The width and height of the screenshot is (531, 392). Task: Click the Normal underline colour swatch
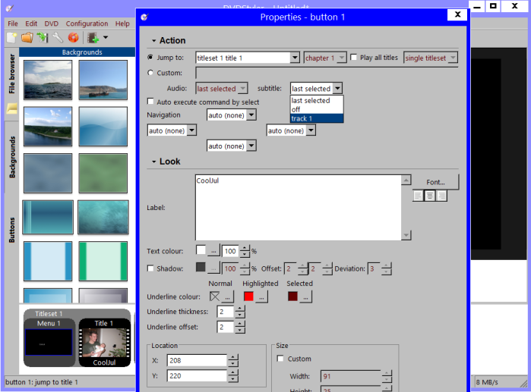[215, 296]
